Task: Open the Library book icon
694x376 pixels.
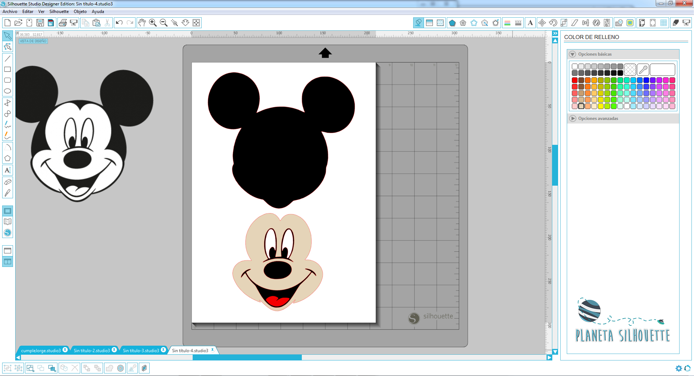Action: coord(8,222)
